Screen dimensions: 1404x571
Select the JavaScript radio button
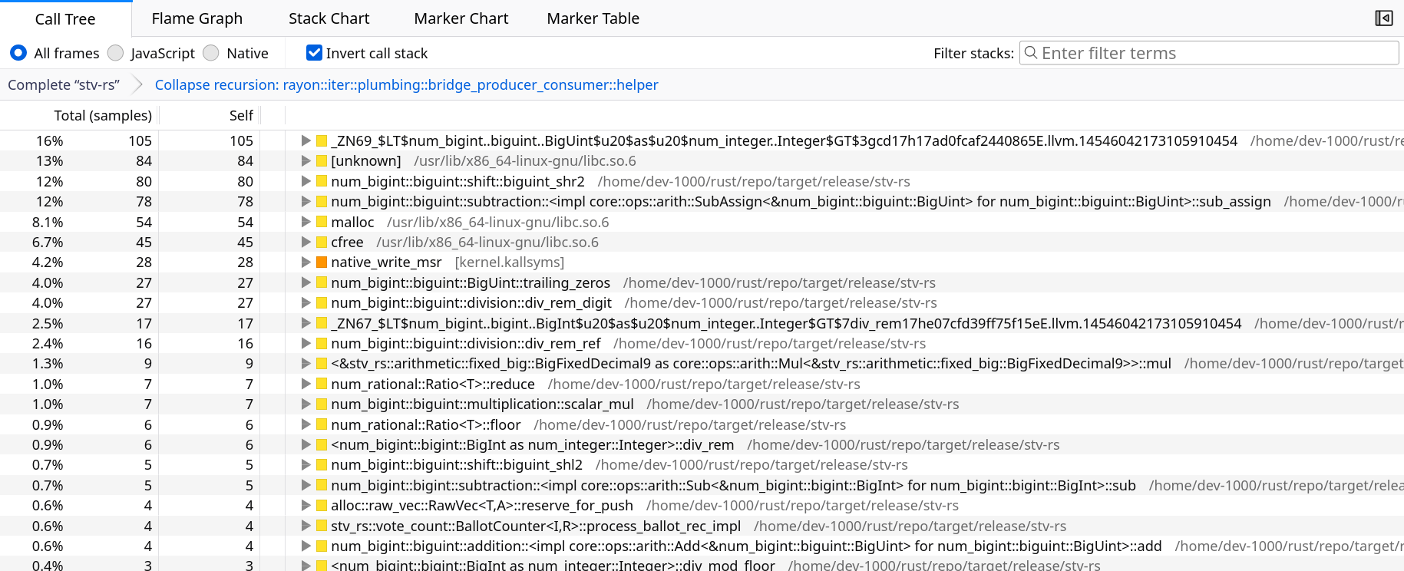tap(116, 53)
